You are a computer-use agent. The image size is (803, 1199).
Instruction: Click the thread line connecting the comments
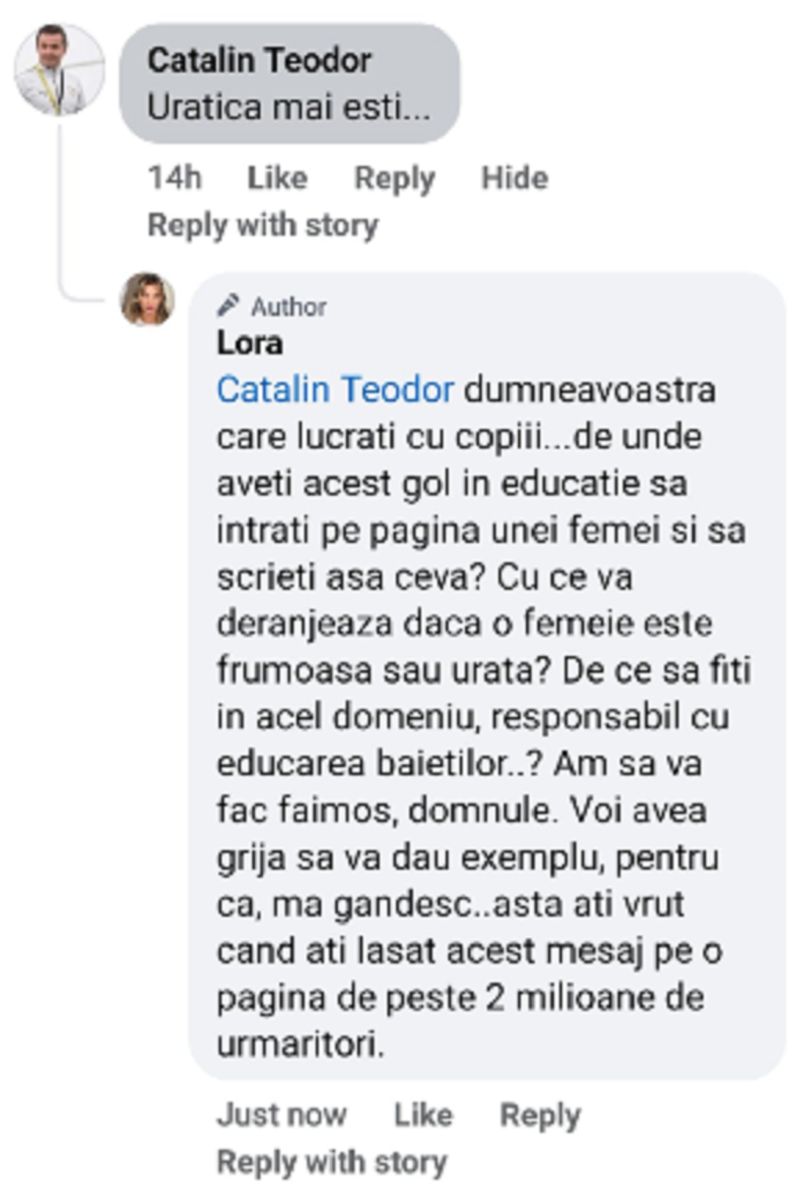pyautogui.click(x=60, y=214)
